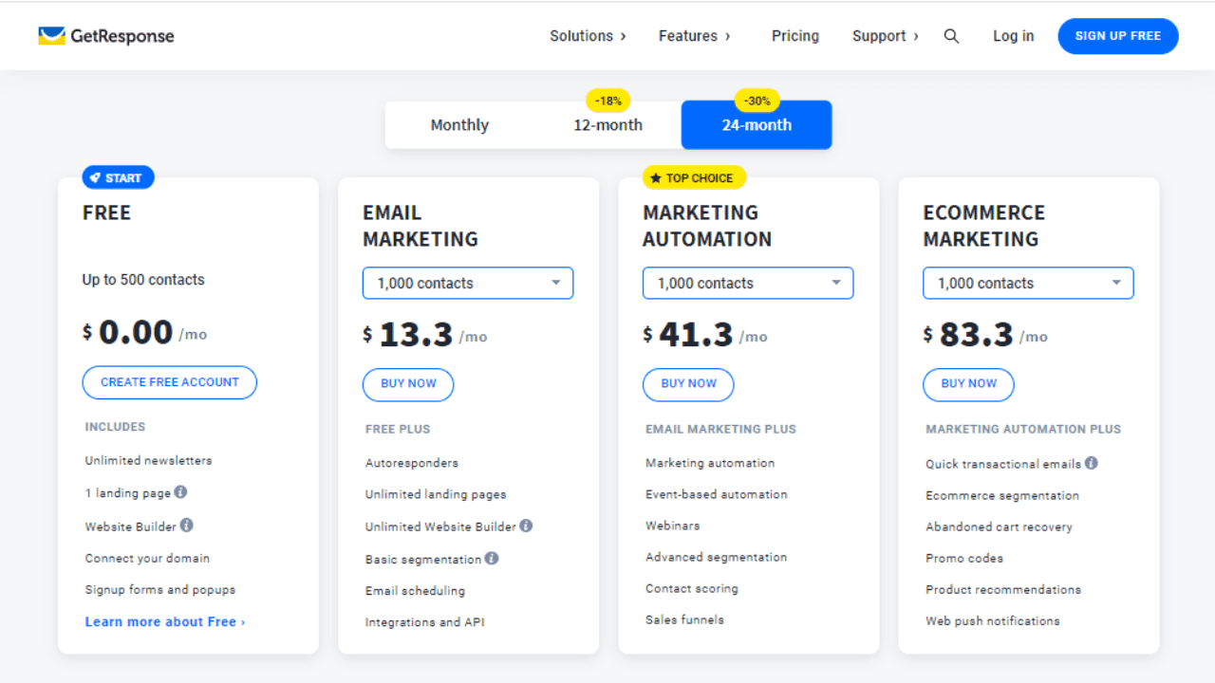Expand the Support menu

pos(886,36)
